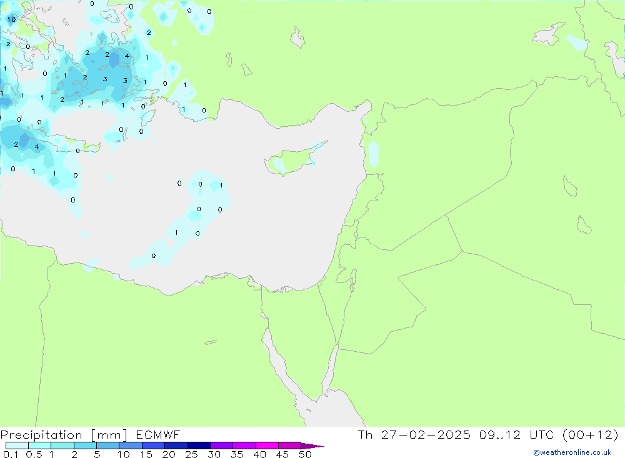The width and height of the screenshot is (625, 458).
Task: Click the 1–2 mm legend swatch
Action: pos(62,446)
